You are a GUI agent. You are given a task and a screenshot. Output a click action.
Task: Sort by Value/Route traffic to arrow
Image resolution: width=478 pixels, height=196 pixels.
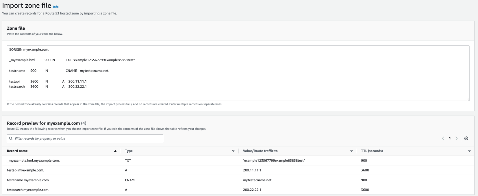[351, 151]
